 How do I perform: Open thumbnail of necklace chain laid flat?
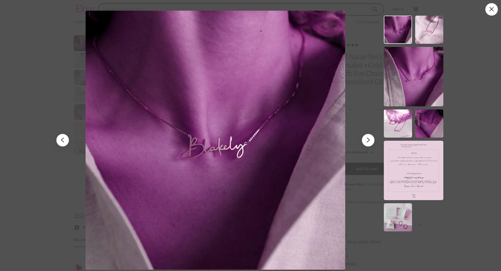coord(398,124)
